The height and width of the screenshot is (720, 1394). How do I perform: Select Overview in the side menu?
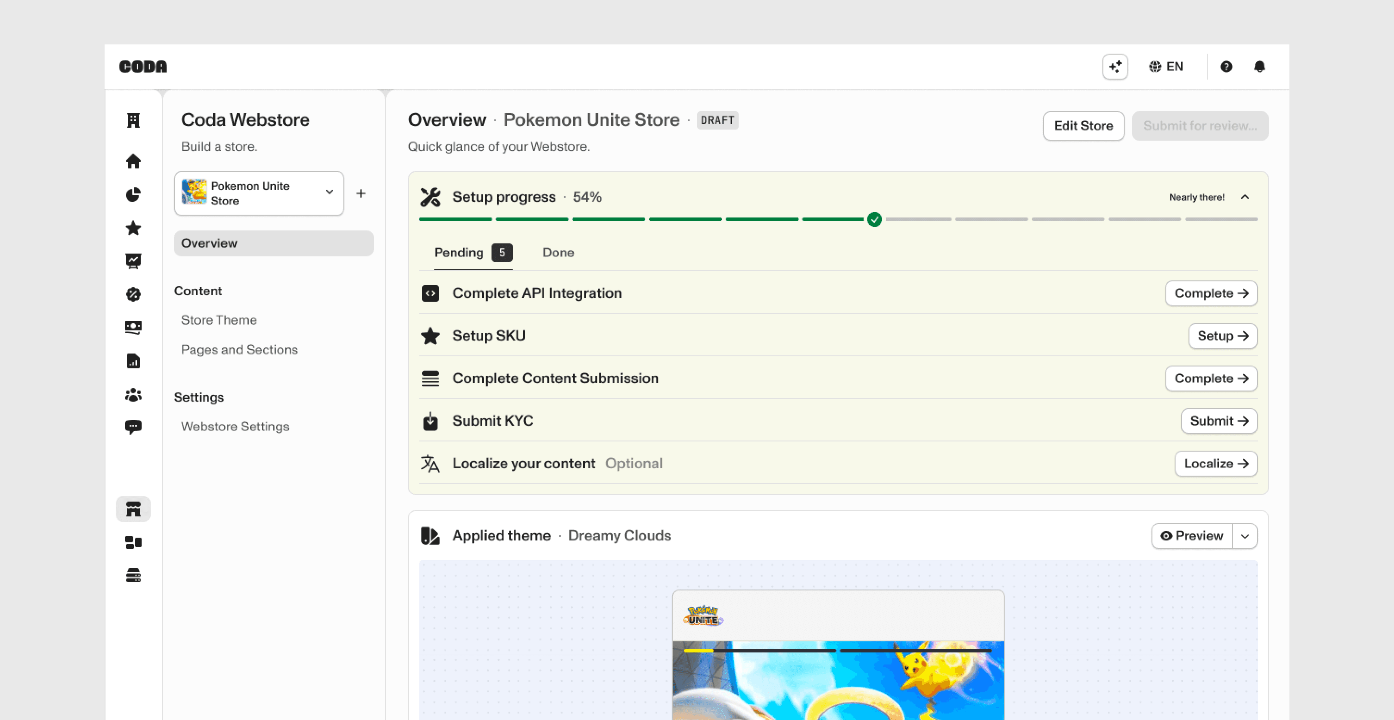[x=274, y=243]
